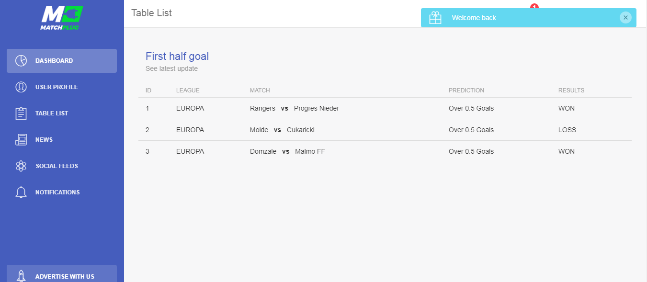647x282 pixels.
Task: Open the User Profile menu item
Action: tap(62, 87)
